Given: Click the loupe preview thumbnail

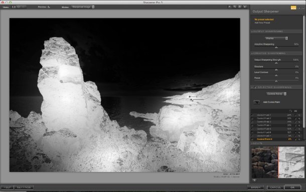Looking at the screenshot, I should click(278, 162).
